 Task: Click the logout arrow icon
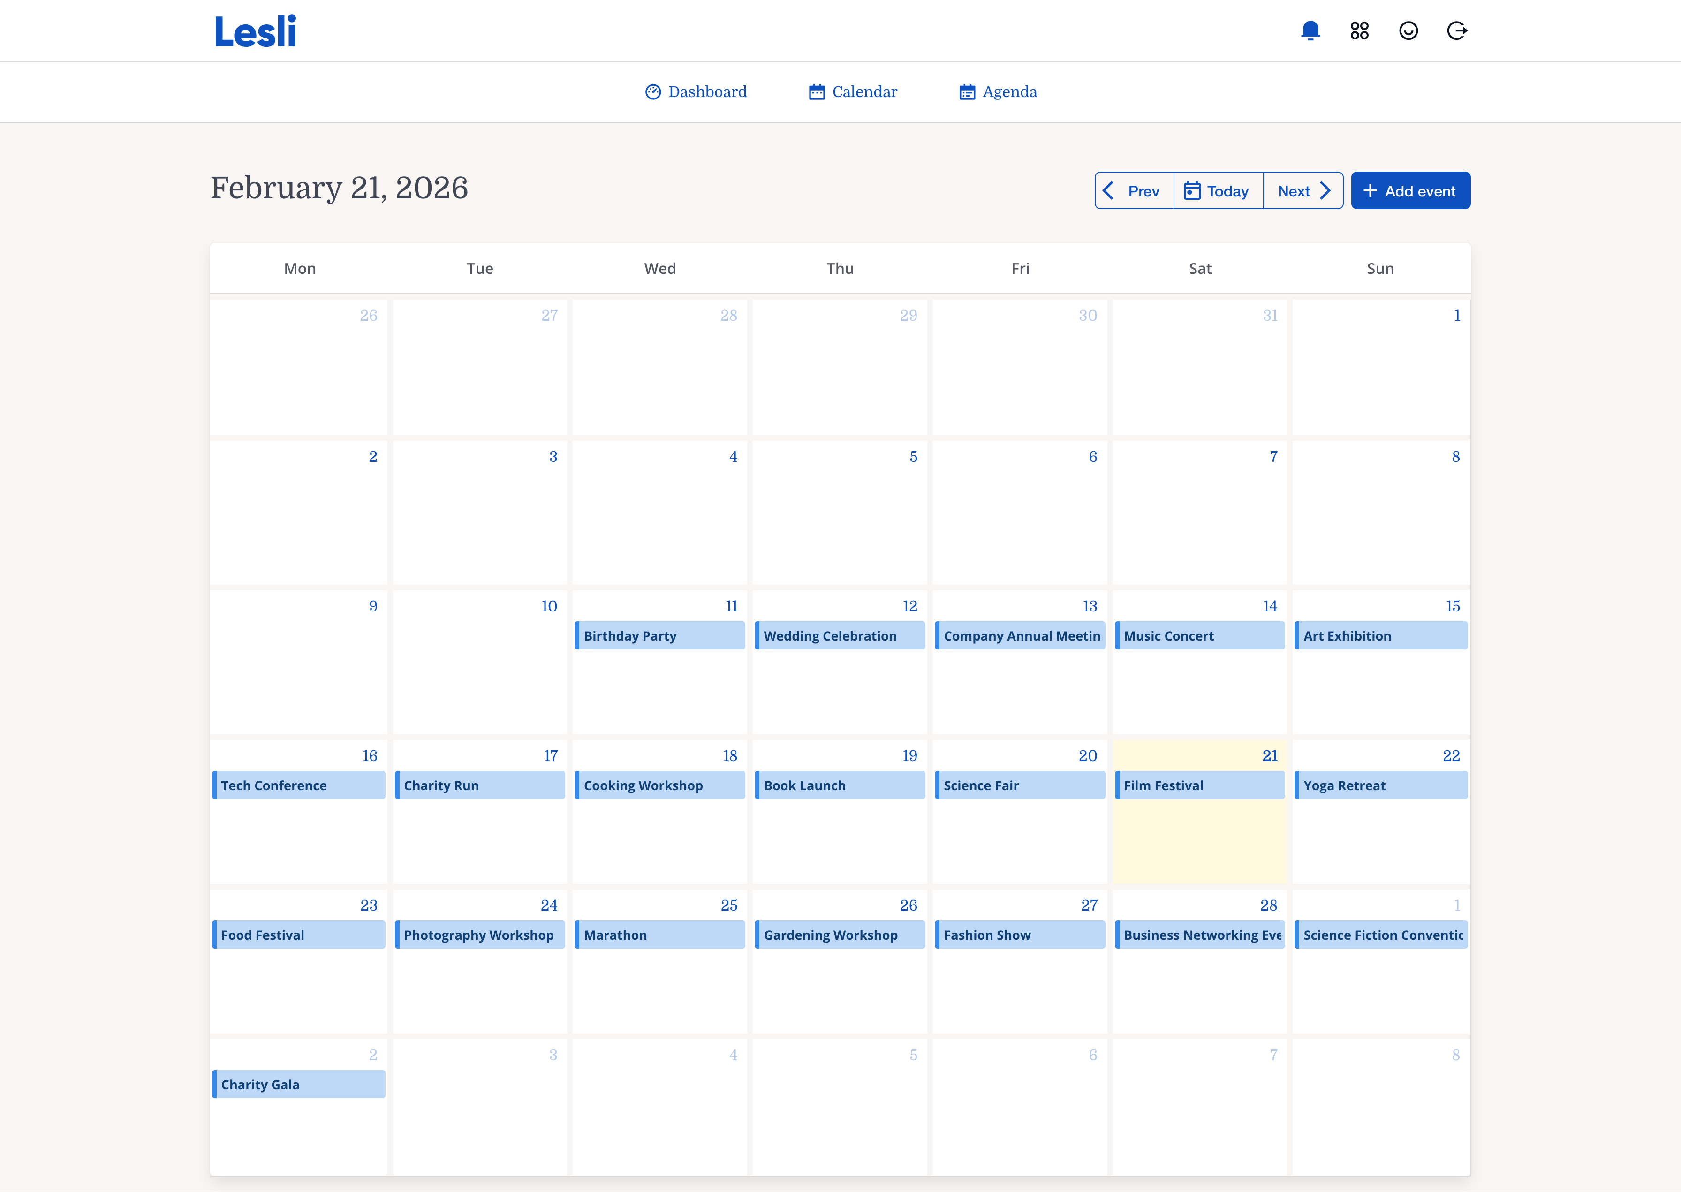pos(1457,31)
